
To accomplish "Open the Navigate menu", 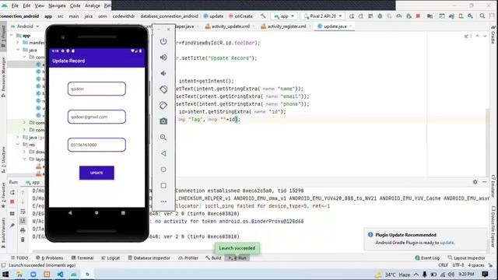I will point(57,5).
